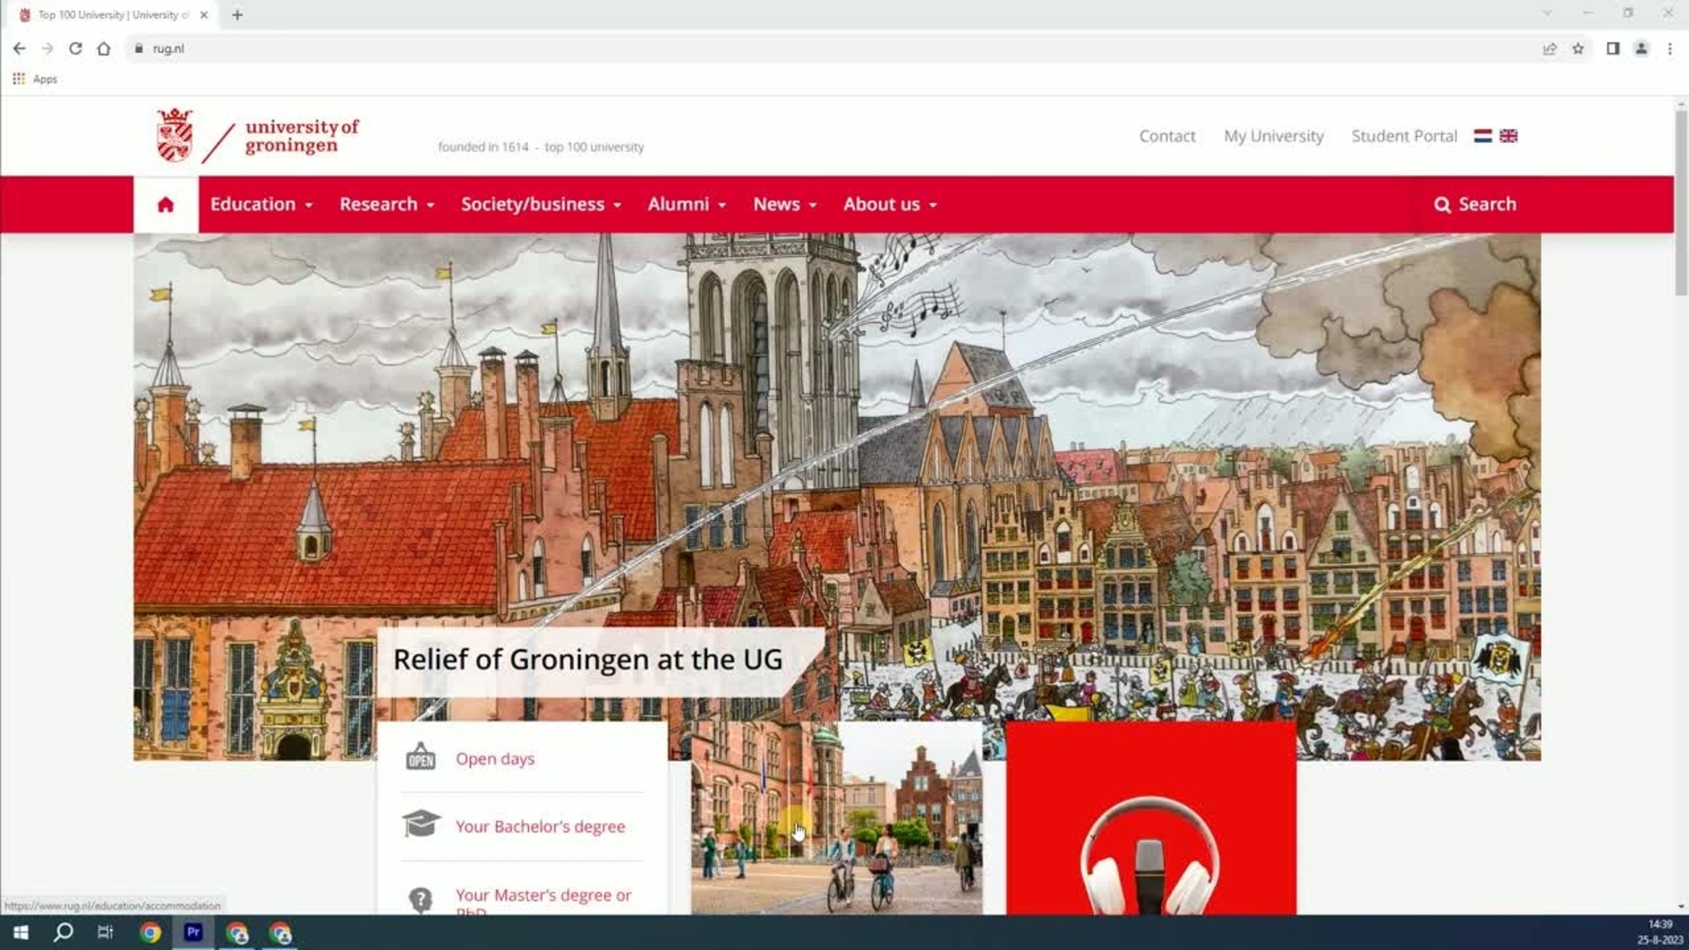Share this page using the share icon
The image size is (1689, 950).
[1550, 48]
